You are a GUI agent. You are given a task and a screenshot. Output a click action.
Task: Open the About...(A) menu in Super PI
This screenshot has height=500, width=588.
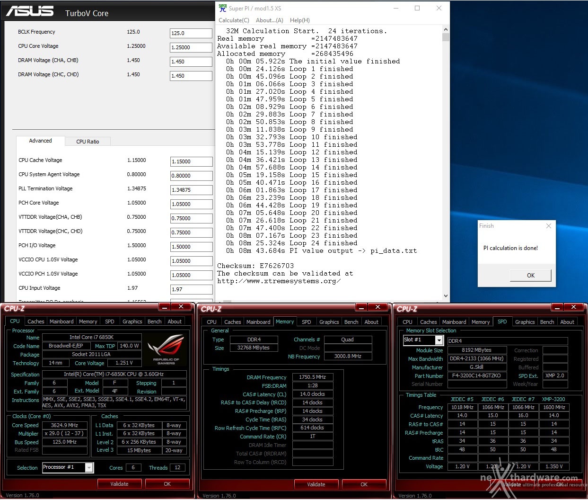tap(270, 20)
